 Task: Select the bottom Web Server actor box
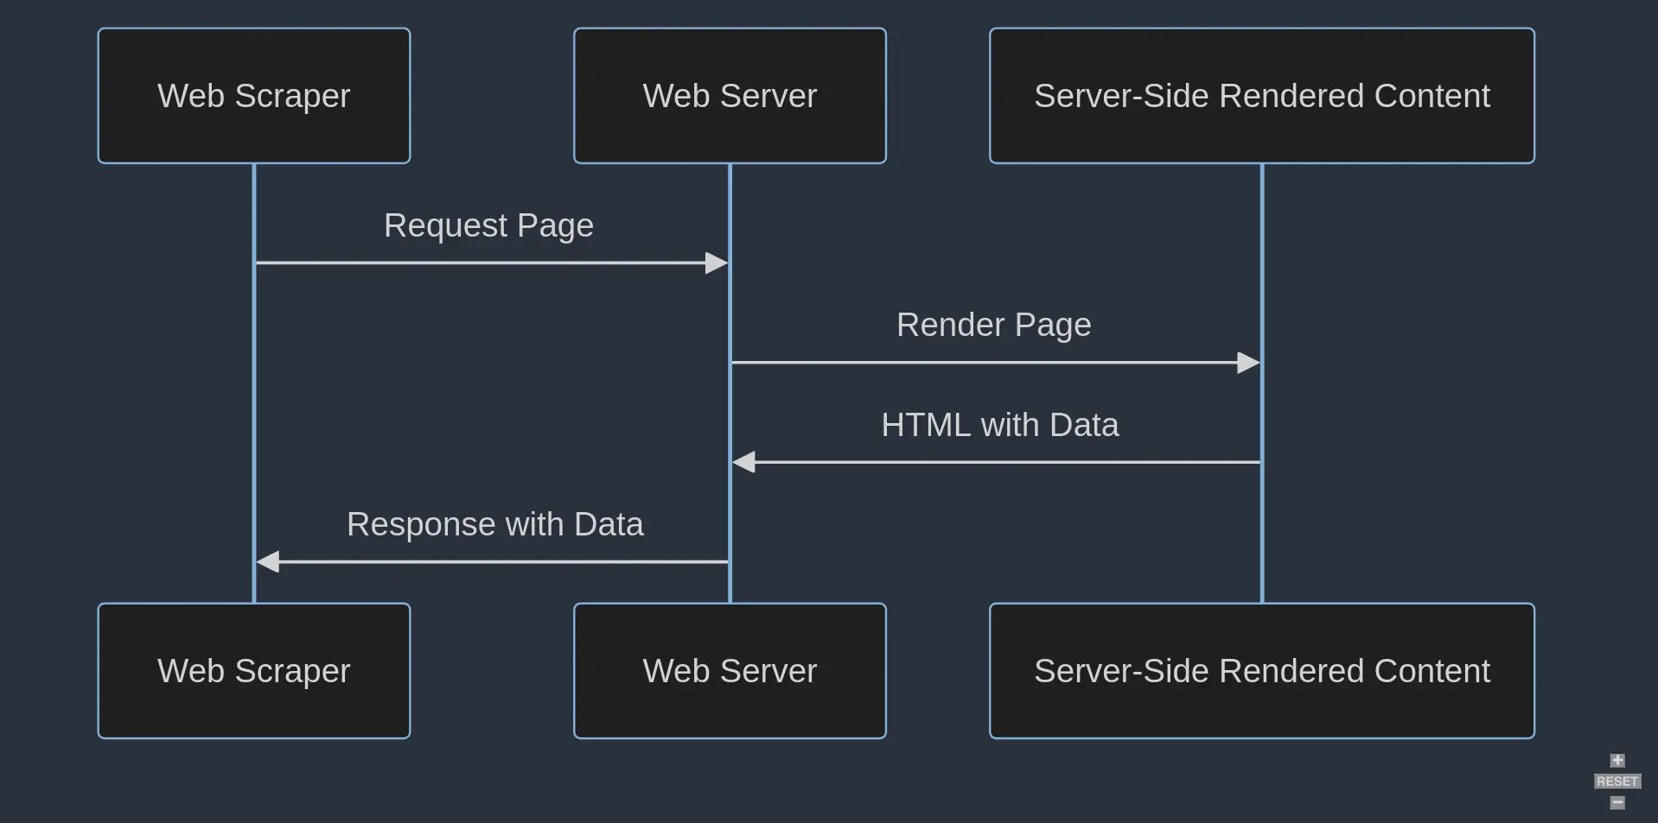coord(729,671)
